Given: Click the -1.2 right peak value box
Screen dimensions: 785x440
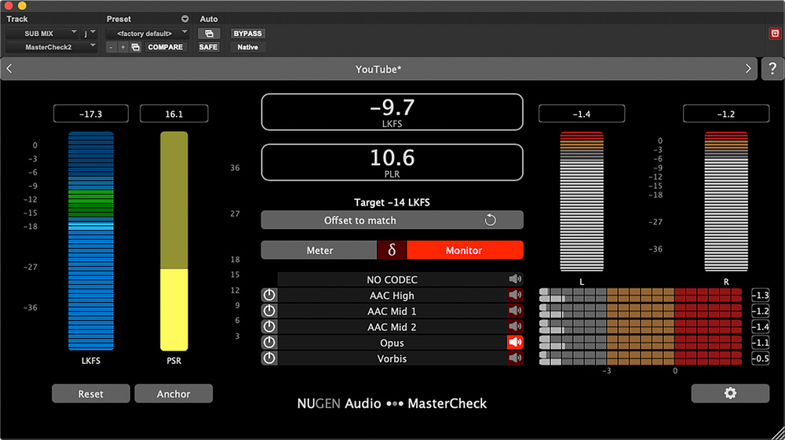Looking at the screenshot, I should [x=726, y=114].
